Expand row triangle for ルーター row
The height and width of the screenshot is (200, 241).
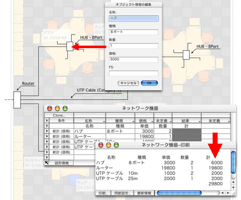click(47, 136)
